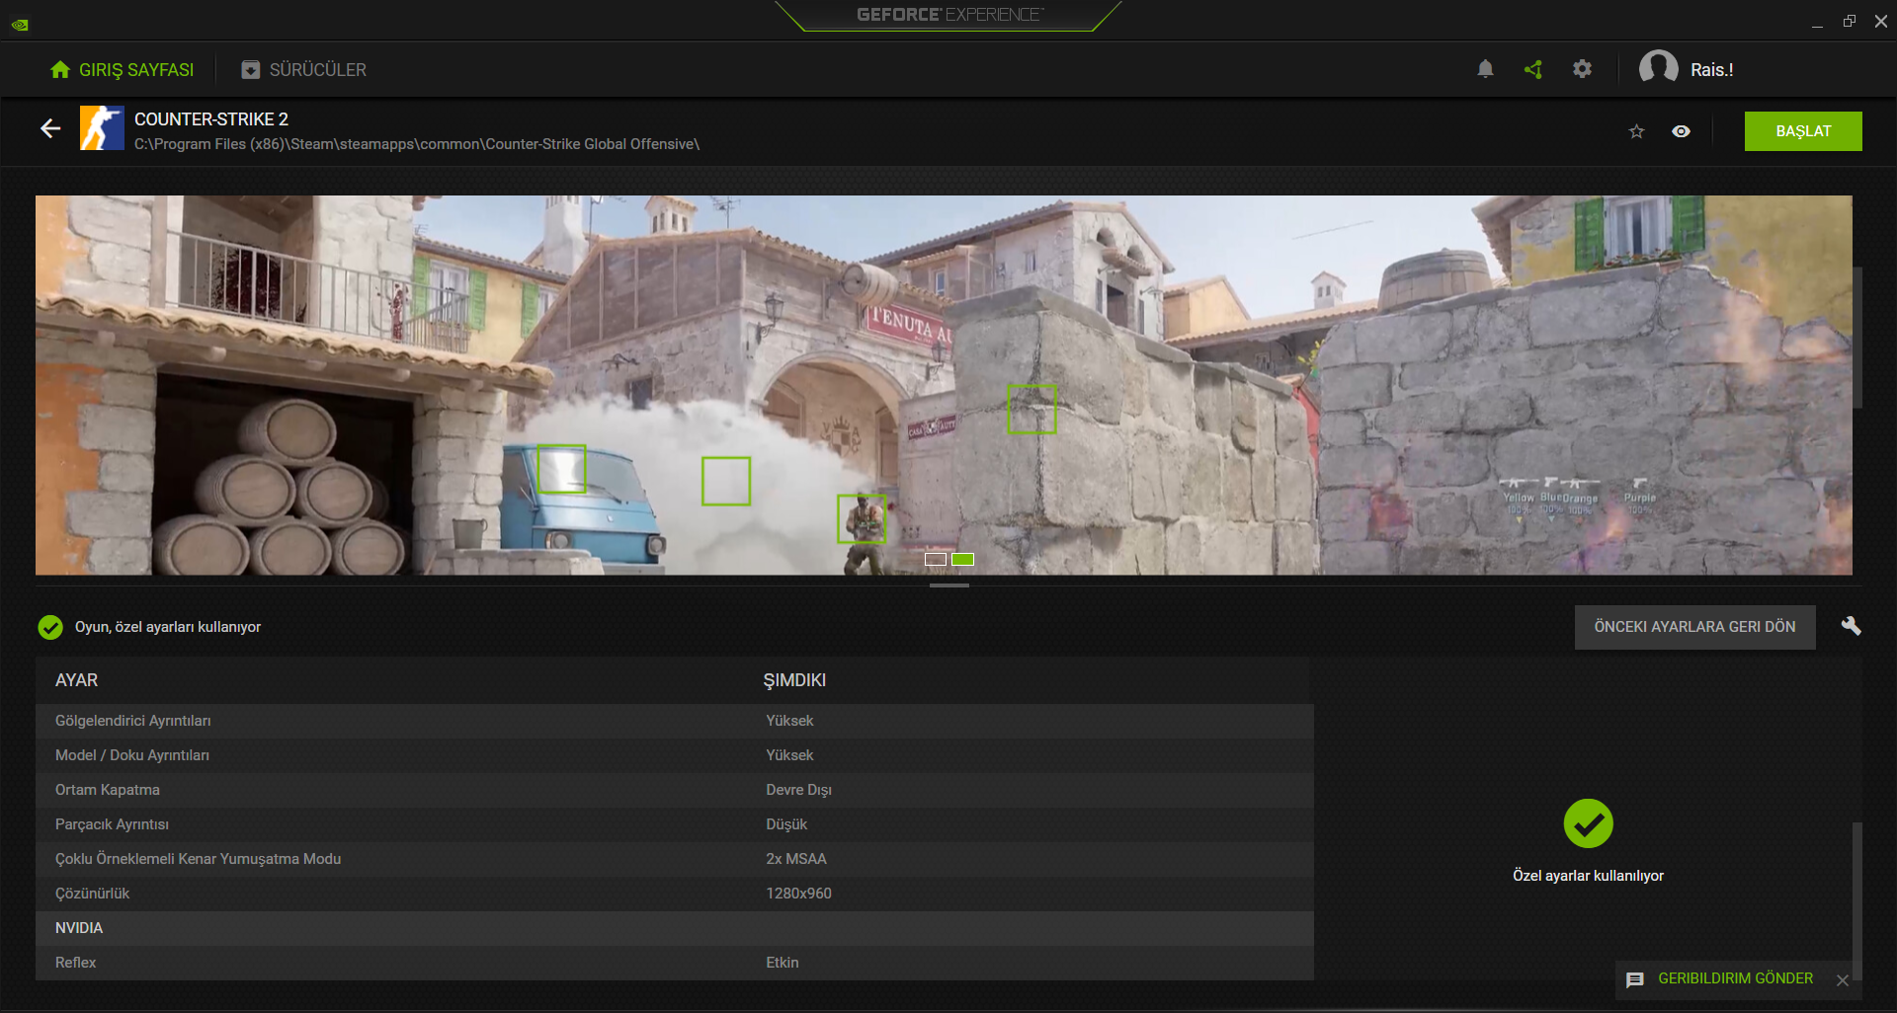Select the first screenshot page indicator
The height and width of the screenshot is (1013, 1897).
point(936,559)
